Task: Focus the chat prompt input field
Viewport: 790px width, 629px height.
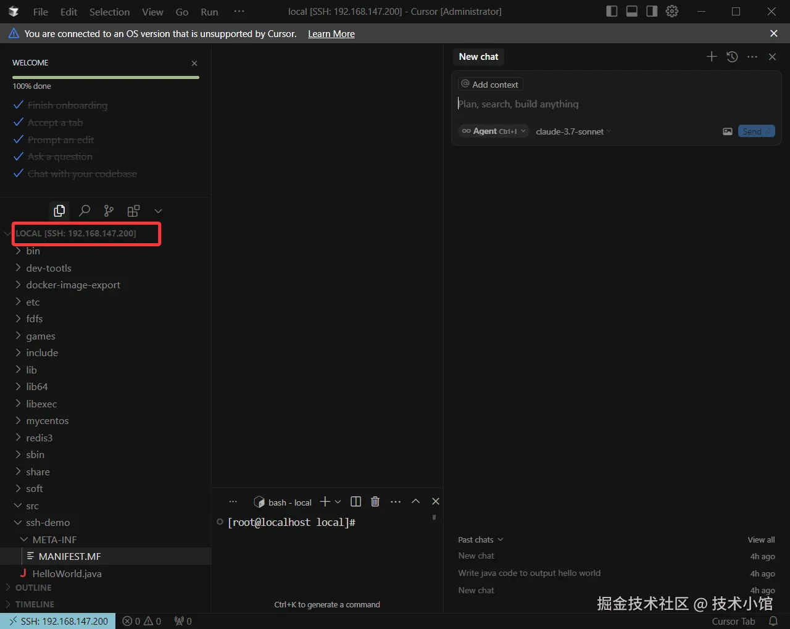Action: (616, 104)
